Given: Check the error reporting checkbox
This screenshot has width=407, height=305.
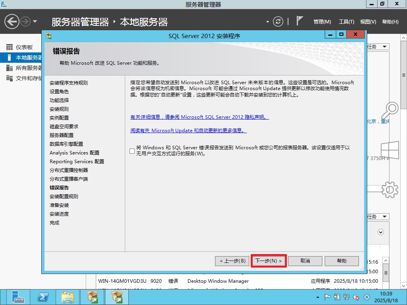Looking at the screenshot, I should (x=132, y=151).
